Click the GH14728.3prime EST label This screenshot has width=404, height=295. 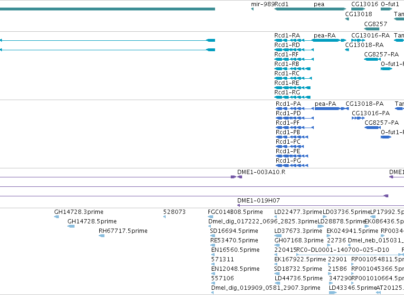coord(79,212)
